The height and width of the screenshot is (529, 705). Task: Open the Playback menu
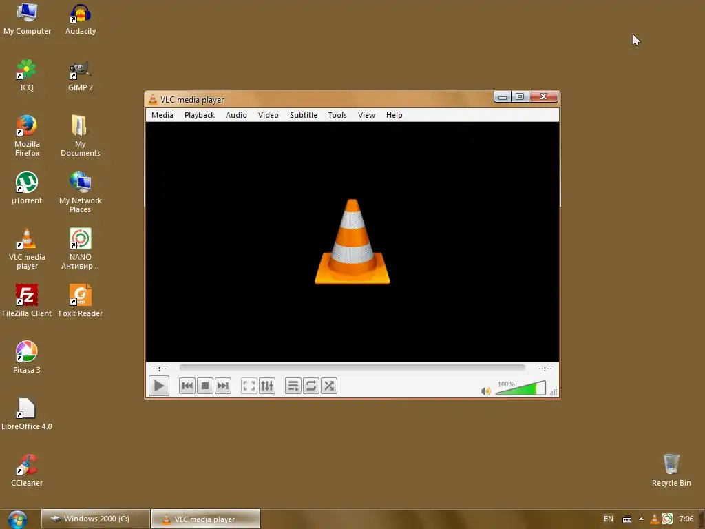click(x=200, y=115)
